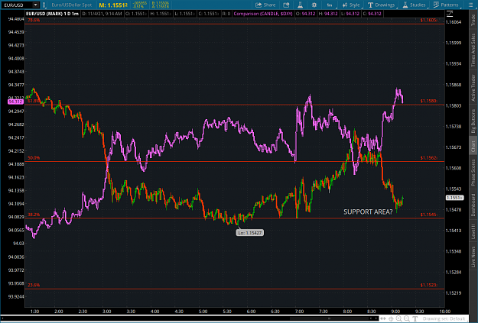Open chart settings gear icon
Screen dimensions: 478x323
pyautogui.click(x=314, y=5)
